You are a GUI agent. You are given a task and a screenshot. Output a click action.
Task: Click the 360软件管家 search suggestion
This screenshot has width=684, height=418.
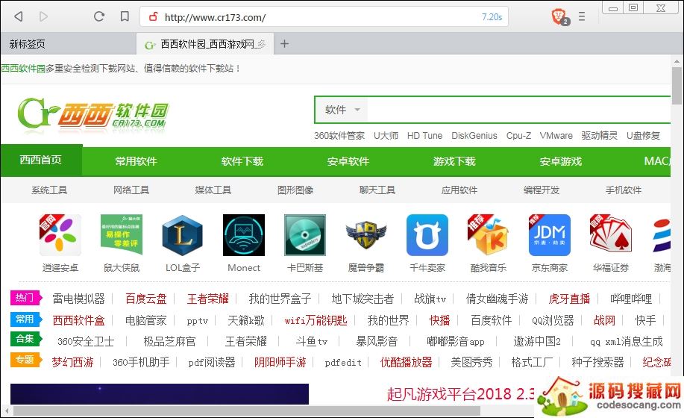339,136
